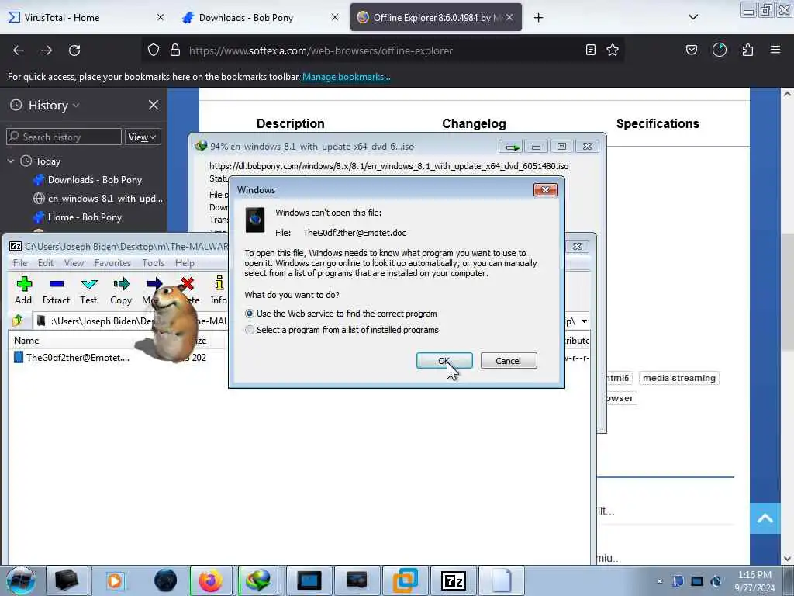Click the list all tabs chevron
The width and height of the screenshot is (794, 596).
(x=693, y=17)
